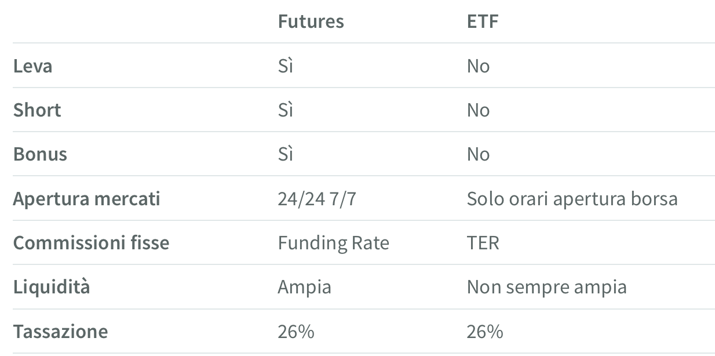Click the Non sempre ampia cell
Viewport: 715px width, 356px height.
(x=546, y=287)
